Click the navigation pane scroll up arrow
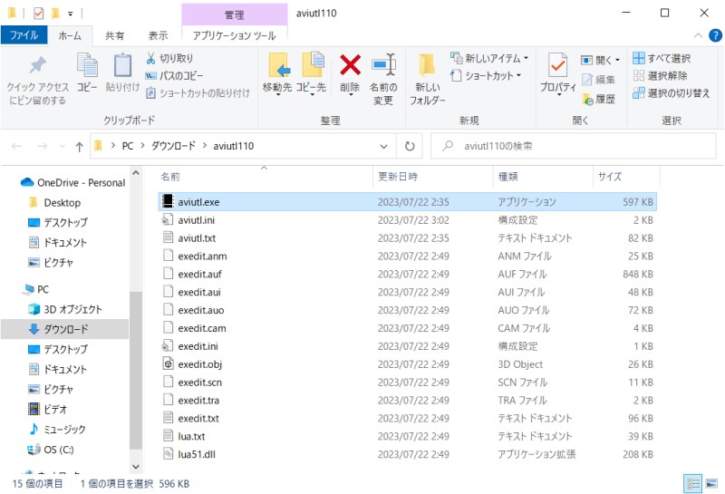Screen dimensions: 725x494 [x=136, y=173]
